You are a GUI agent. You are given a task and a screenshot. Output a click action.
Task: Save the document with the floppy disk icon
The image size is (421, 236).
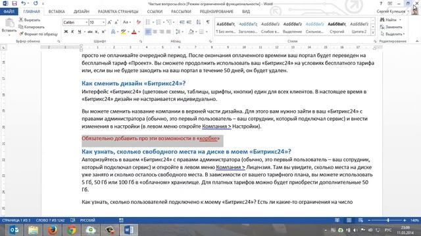14,3
